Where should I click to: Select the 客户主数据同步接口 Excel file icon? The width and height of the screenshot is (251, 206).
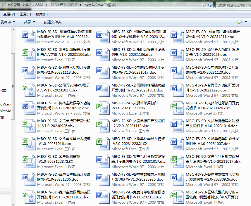28,197
